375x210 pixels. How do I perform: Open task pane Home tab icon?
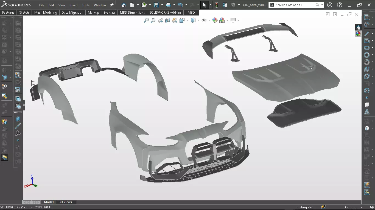coord(358,28)
